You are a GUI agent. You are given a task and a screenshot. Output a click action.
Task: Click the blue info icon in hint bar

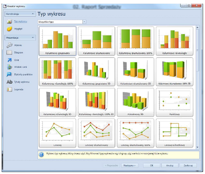point(41,154)
